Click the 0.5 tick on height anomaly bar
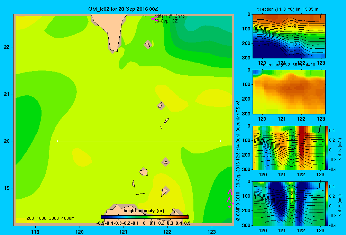346x235 pixels. click(x=187, y=223)
